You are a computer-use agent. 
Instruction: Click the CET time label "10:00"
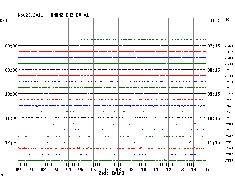coord(11,94)
